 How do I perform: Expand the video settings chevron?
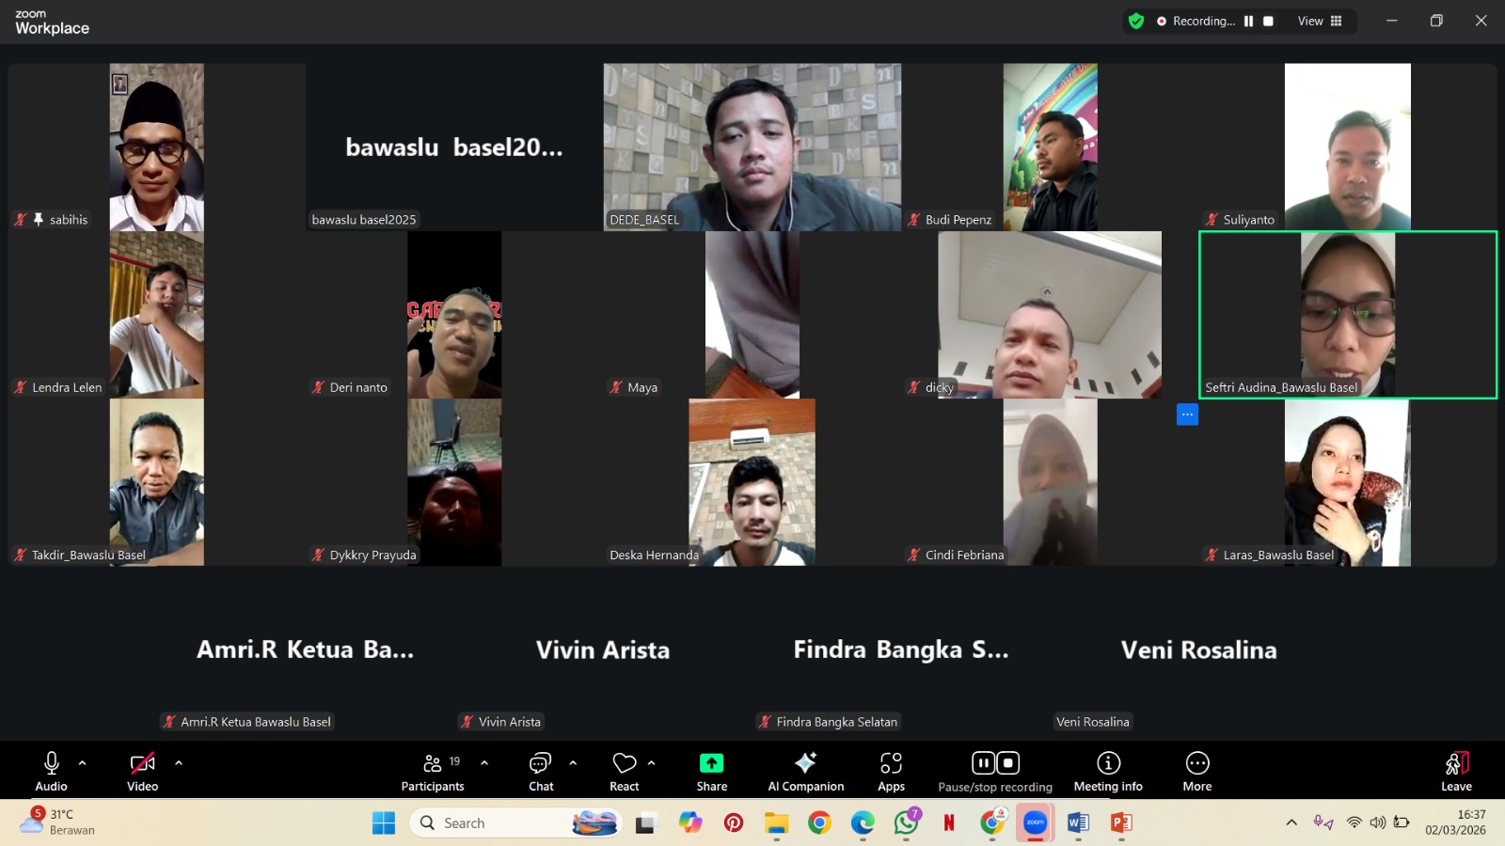pyautogui.click(x=179, y=763)
